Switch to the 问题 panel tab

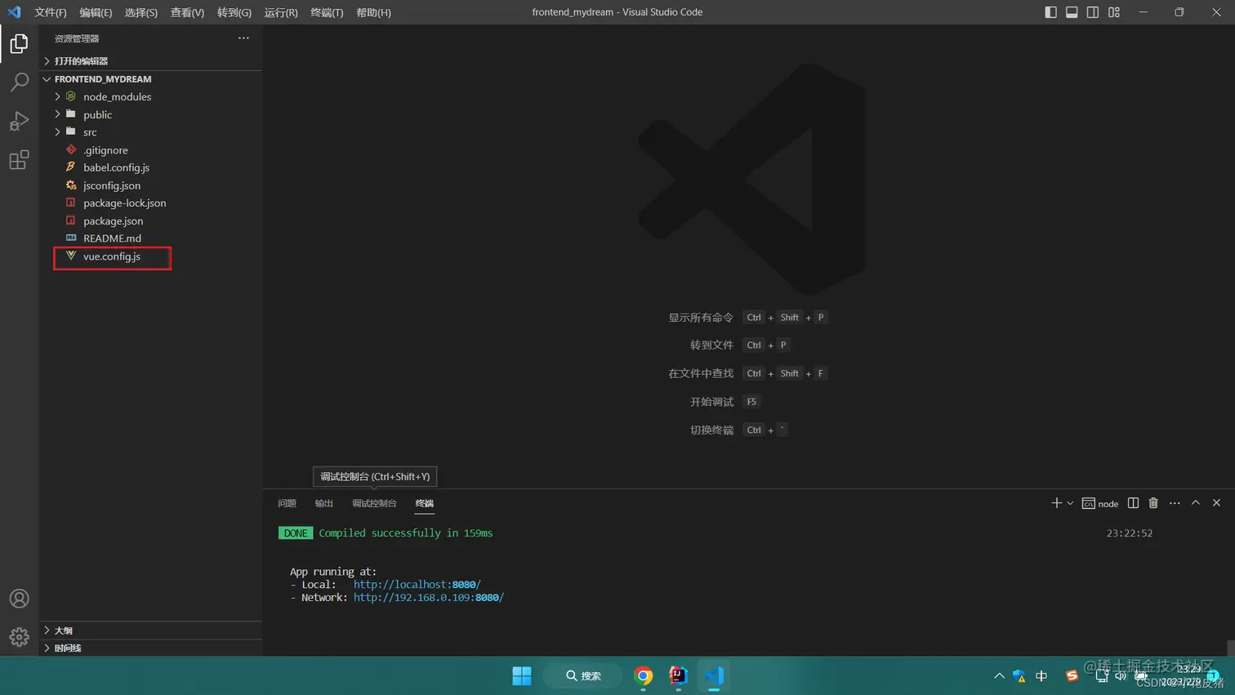tap(287, 503)
